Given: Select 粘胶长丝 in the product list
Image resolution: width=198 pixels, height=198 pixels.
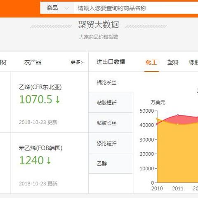Looking at the screenshot, I should [x=111, y=123].
